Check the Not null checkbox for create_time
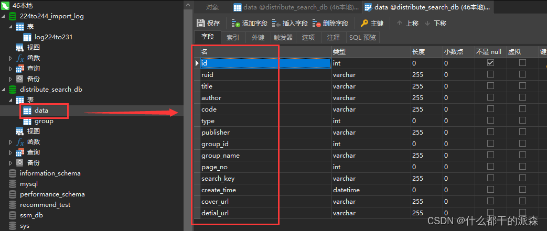Viewport: 547px width, 231px height. coord(490,189)
